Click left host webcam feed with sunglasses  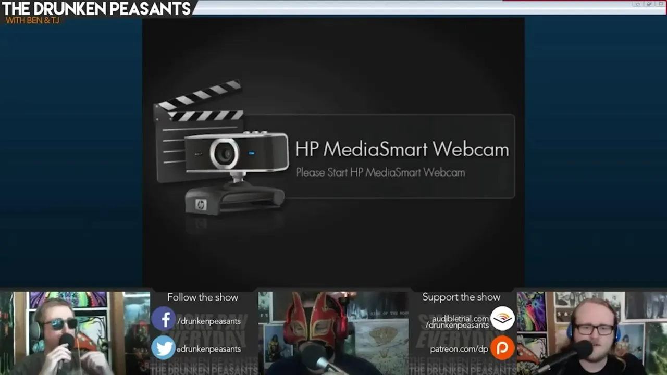[x=75, y=333]
